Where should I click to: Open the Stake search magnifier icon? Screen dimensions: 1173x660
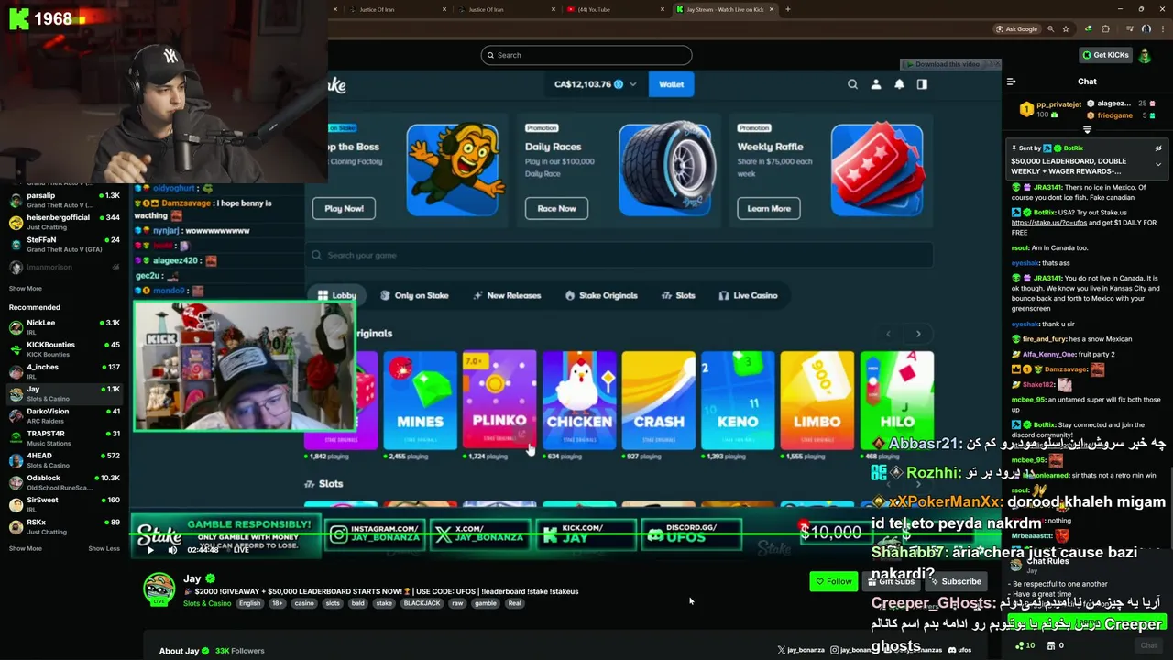(852, 84)
